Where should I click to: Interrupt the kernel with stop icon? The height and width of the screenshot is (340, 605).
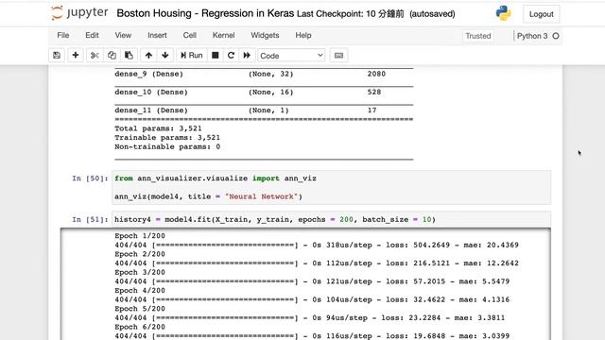coord(216,55)
